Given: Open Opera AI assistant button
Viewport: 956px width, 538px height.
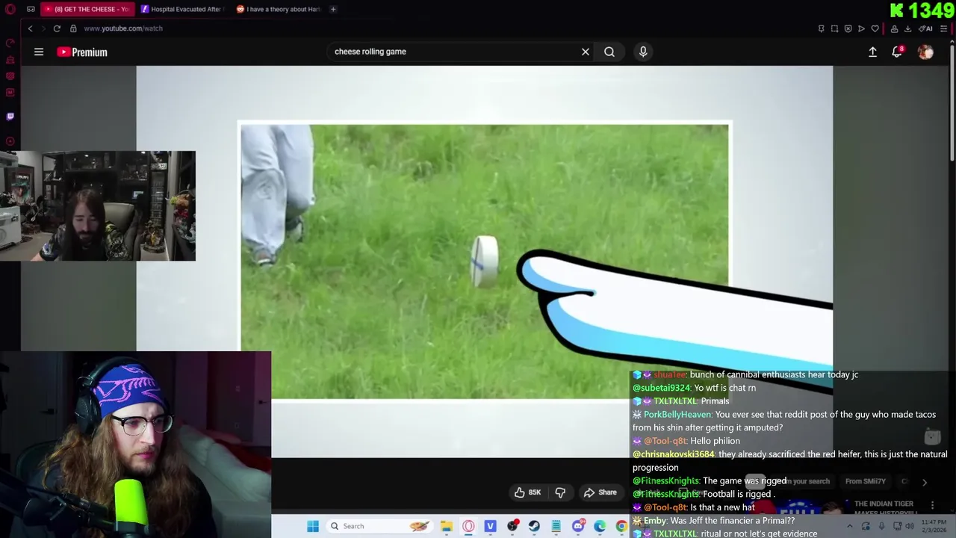Looking at the screenshot, I should pyautogui.click(x=925, y=28).
